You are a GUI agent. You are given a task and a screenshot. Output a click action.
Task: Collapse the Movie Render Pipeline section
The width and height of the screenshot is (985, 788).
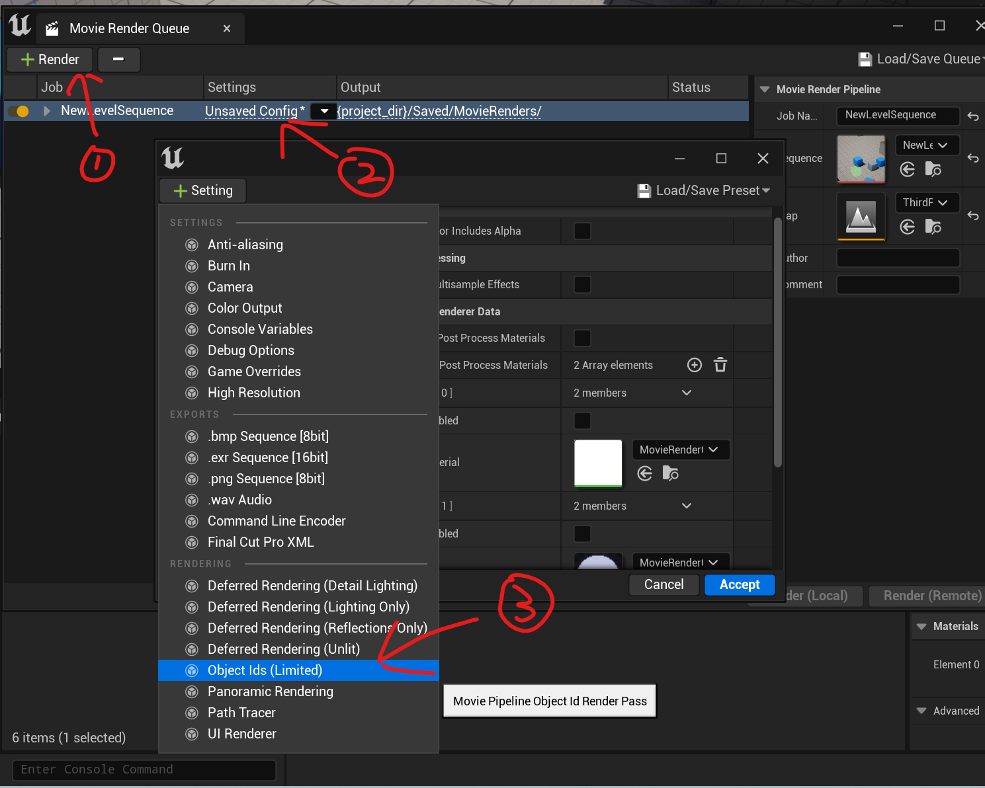(x=765, y=89)
